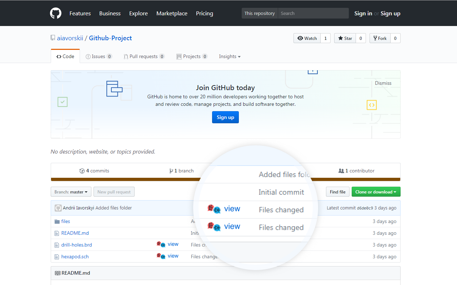Open the Clone or download dropdown

pos(376,191)
